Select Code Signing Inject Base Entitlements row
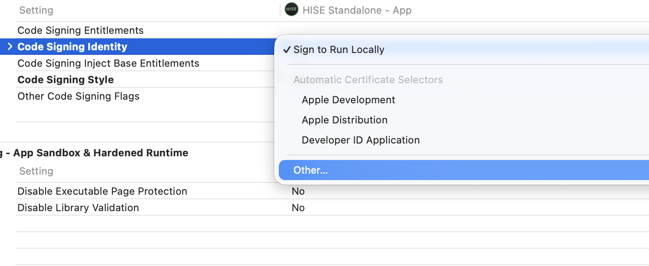The height and width of the screenshot is (266, 649). tap(108, 63)
